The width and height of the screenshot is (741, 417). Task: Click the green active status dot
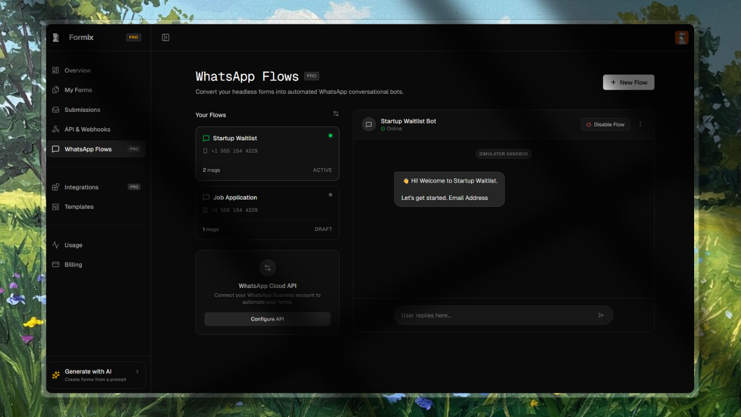pos(331,136)
